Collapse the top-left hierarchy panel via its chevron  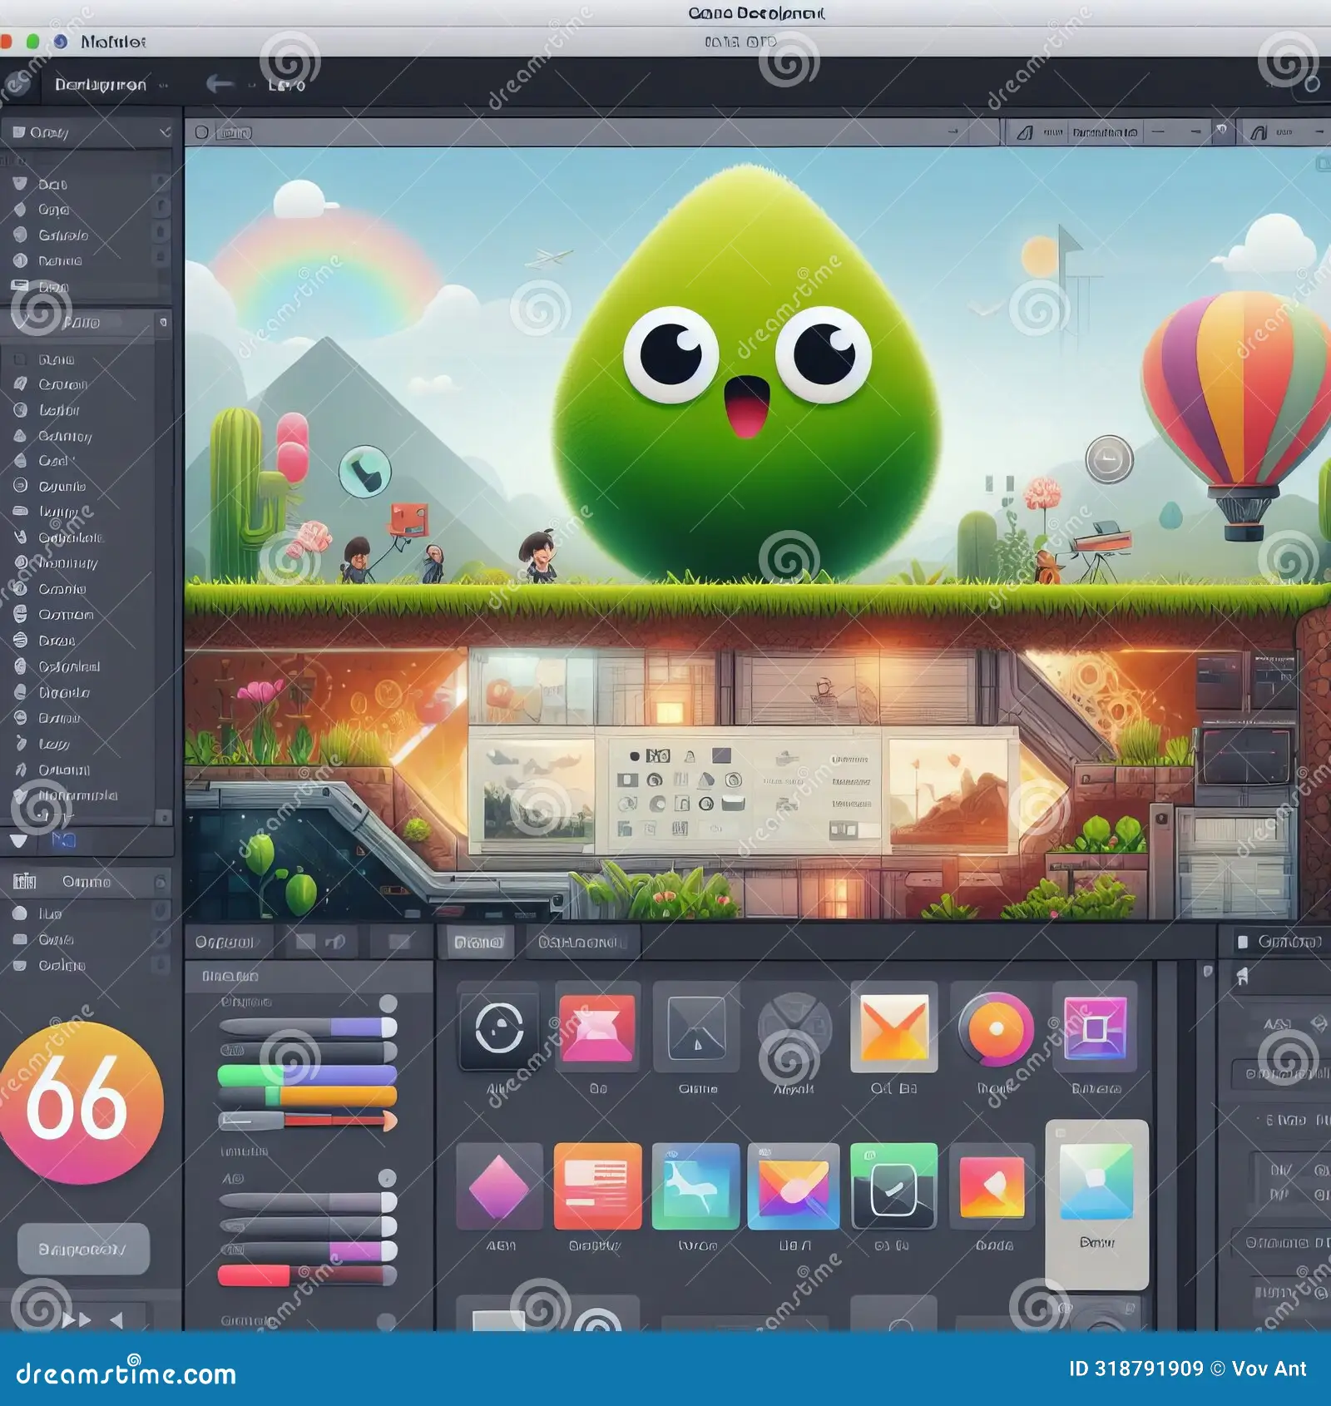click(163, 133)
